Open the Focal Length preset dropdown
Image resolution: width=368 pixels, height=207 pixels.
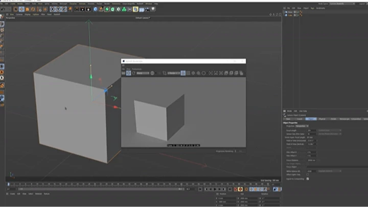330,131
